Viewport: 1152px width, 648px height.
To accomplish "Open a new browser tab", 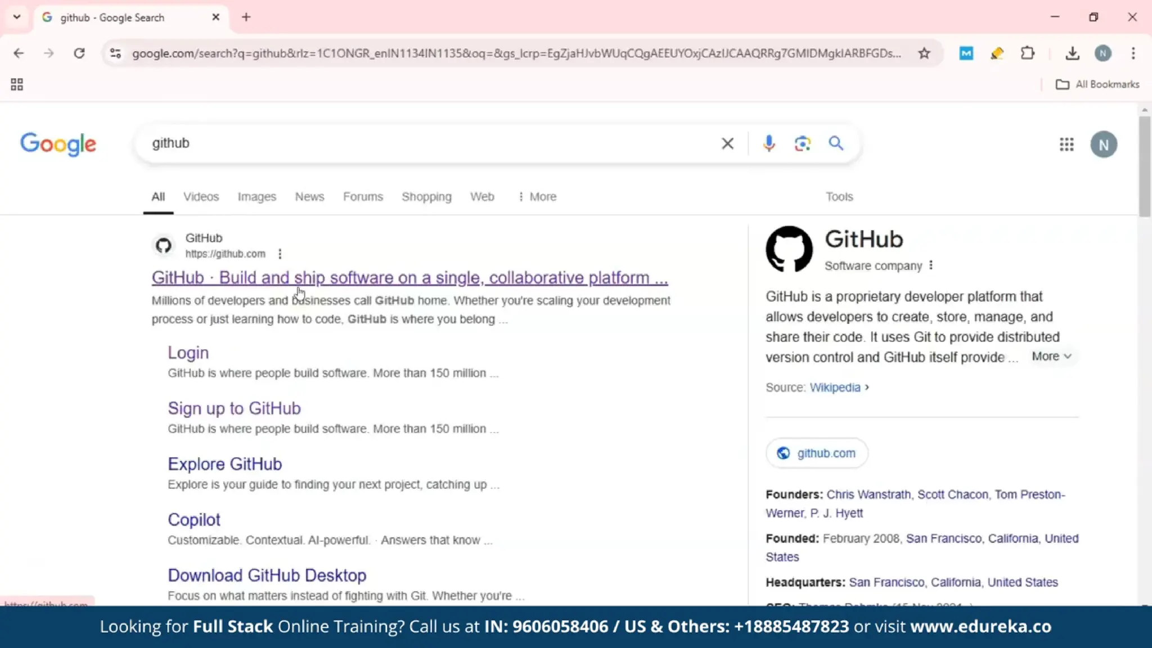I will 246,17.
